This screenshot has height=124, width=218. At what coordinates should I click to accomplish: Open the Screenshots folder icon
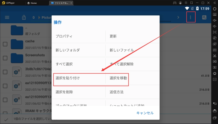point(17,58)
